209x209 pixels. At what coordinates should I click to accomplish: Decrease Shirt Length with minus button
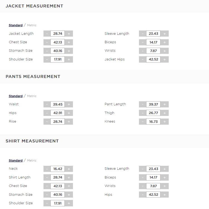click(x=47, y=178)
